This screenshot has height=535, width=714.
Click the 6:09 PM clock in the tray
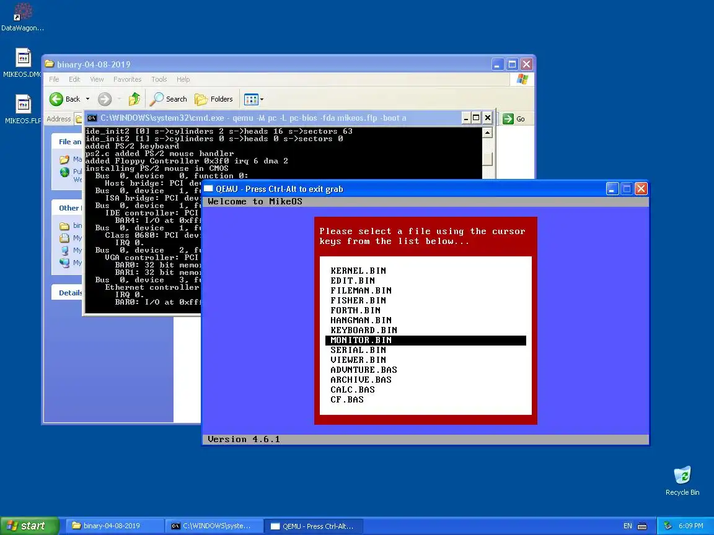691,526
